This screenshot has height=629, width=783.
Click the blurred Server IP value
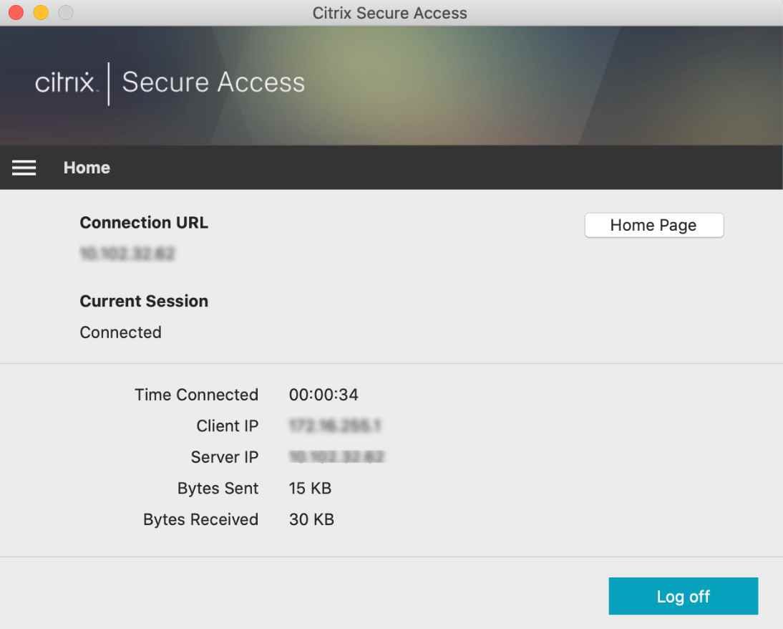(x=336, y=457)
